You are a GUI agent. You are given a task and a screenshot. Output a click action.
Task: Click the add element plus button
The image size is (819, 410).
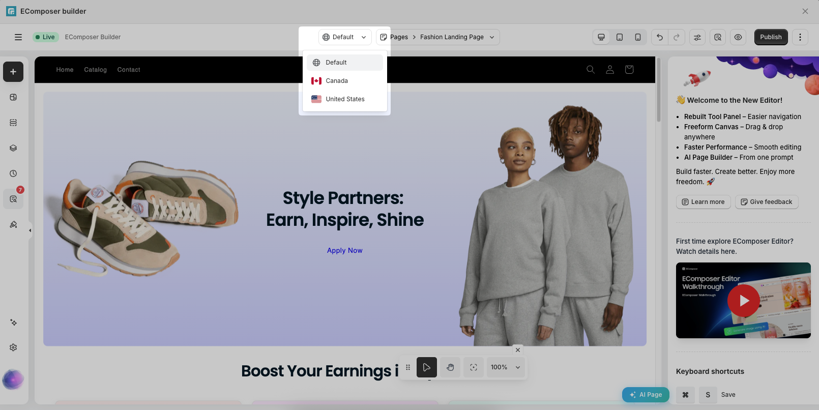(13, 72)
